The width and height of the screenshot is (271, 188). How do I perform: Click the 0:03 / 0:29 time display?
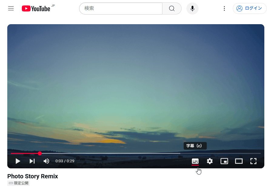pyautogui.click(x=65, y=161)
